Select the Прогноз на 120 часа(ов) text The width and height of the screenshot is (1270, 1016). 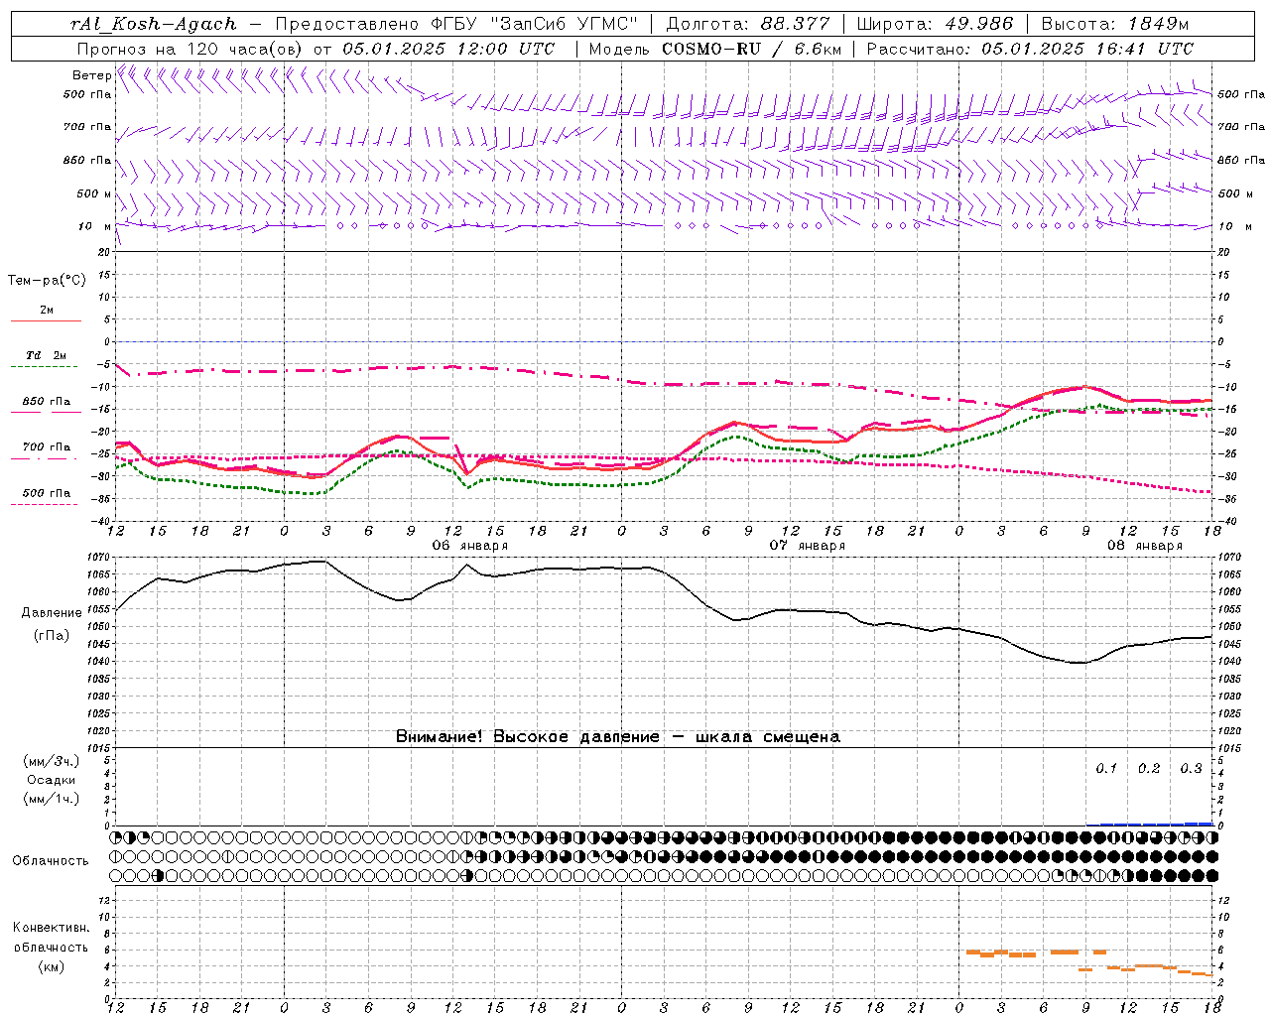pos(190,49)
